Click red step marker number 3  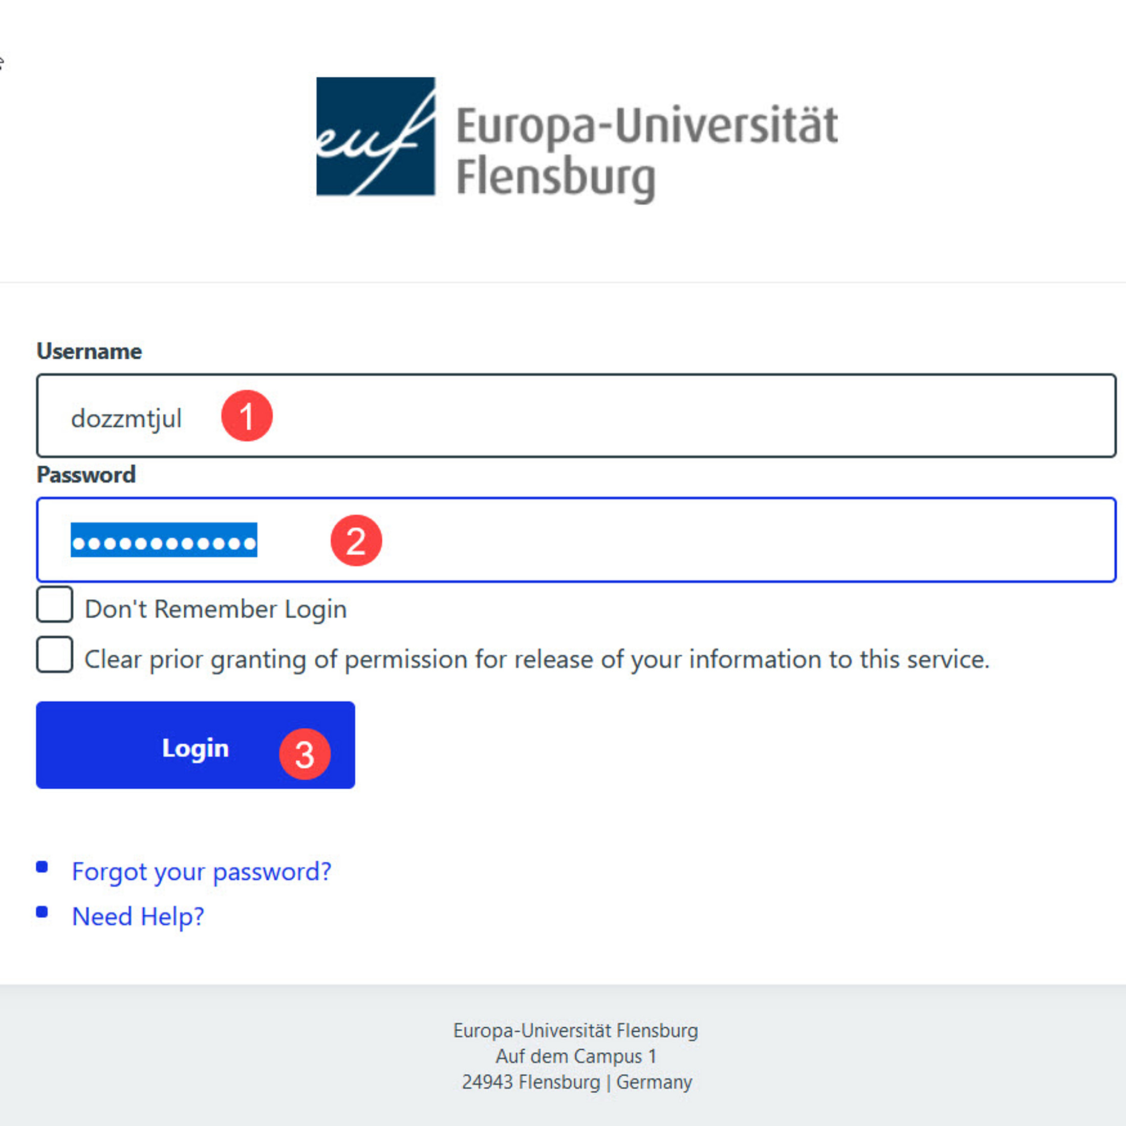[x=305, y=754]
